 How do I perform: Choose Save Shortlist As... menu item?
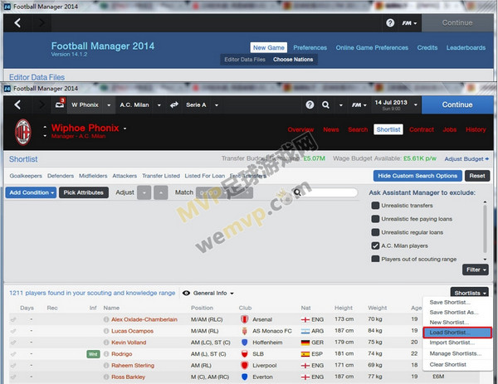[454, 313]
